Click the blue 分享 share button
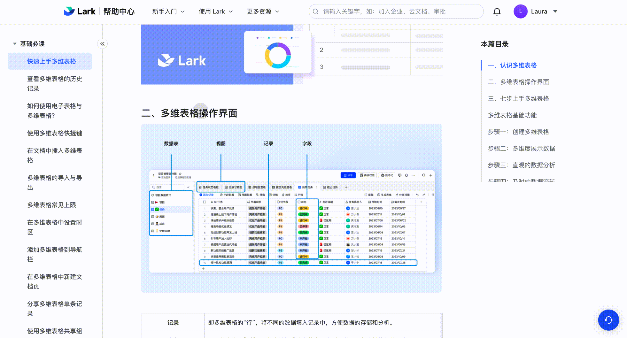Image resolution: width=627 pixels, height=338 pixels. coord(348,175)
